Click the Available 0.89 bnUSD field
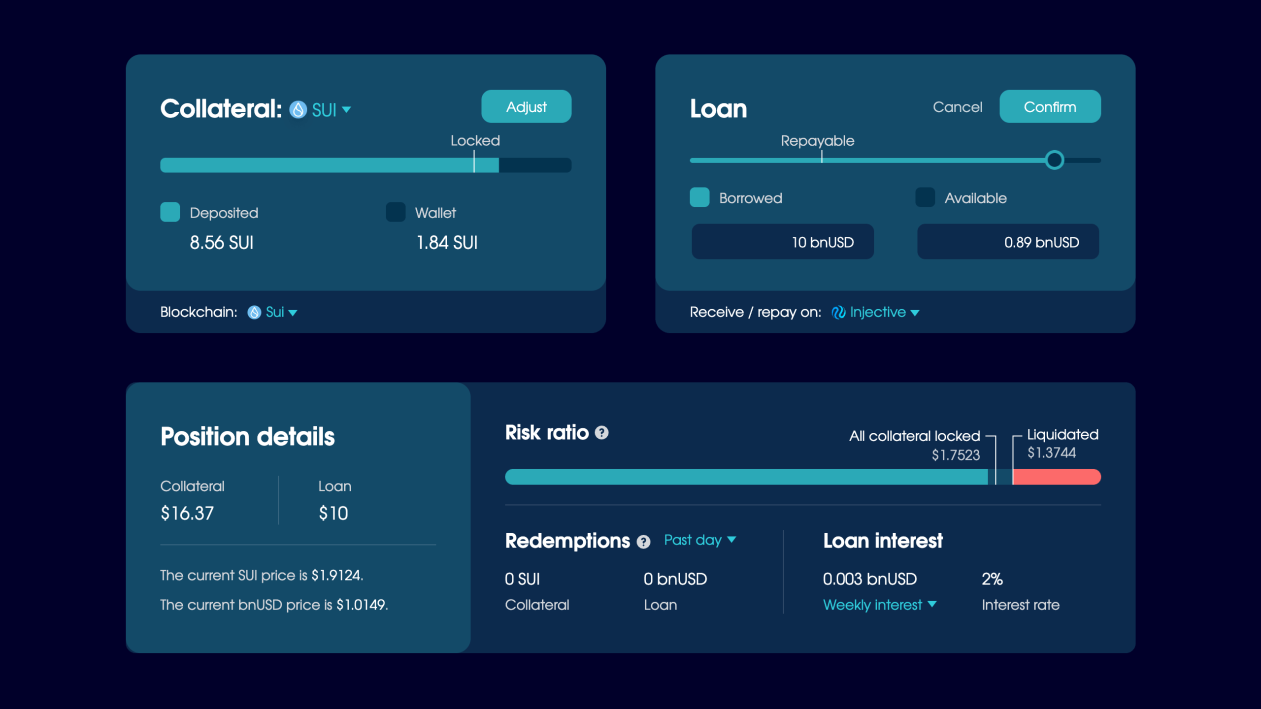This screenshot has height=709, width=1261. coord(1008,242)
